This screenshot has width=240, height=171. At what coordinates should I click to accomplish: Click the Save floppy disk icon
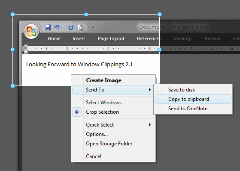(x=48, y=27)
